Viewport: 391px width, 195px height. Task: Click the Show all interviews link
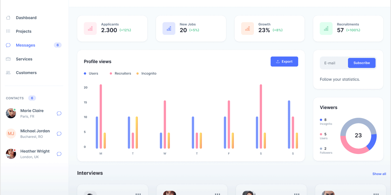(x=379, y=174)
